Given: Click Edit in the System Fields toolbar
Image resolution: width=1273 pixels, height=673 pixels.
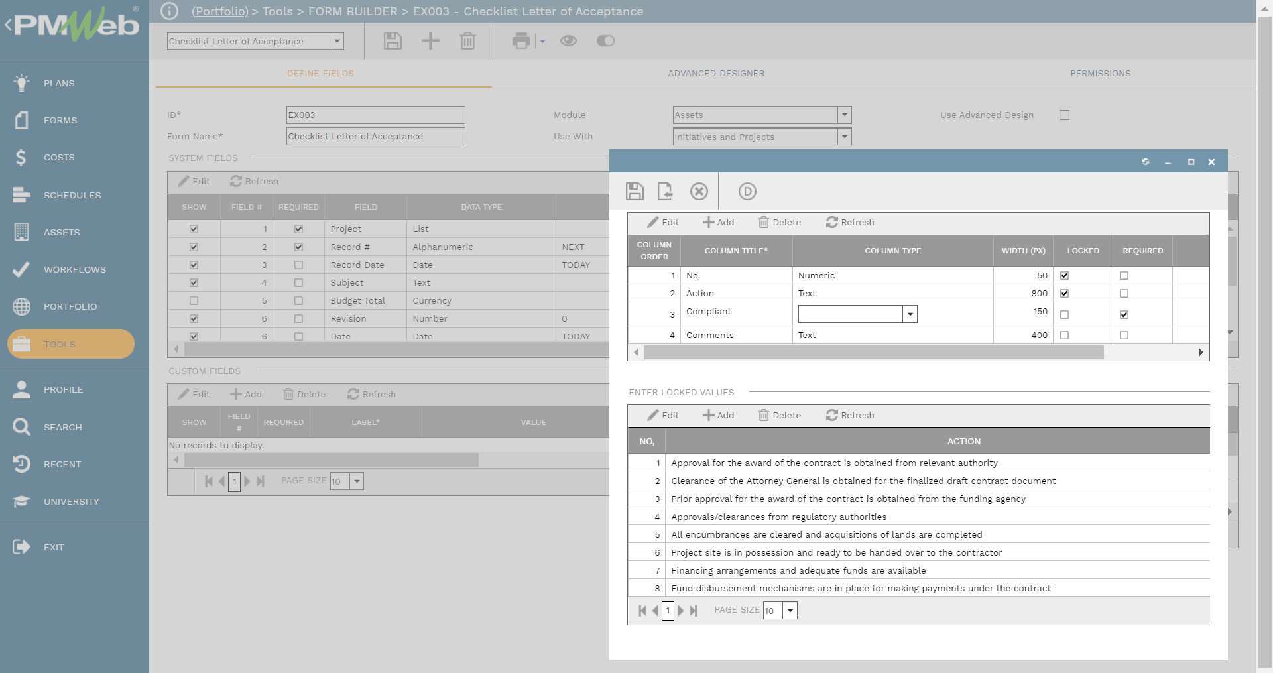Looking at the screenshot, I should 194,182.
